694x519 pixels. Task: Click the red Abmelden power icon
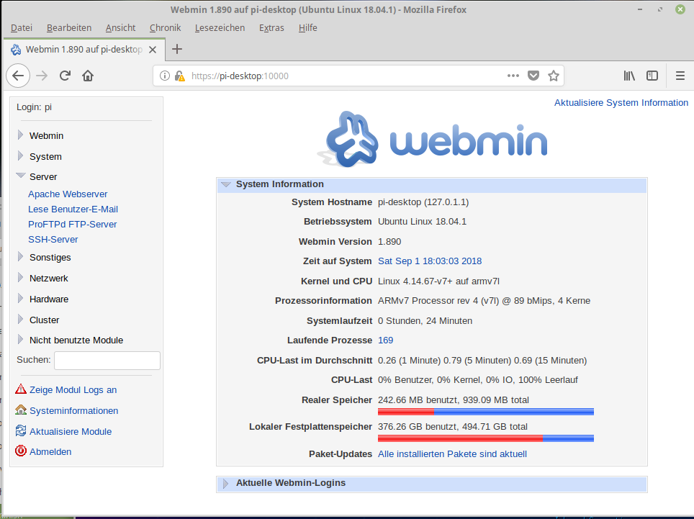(x=21, y=451)
